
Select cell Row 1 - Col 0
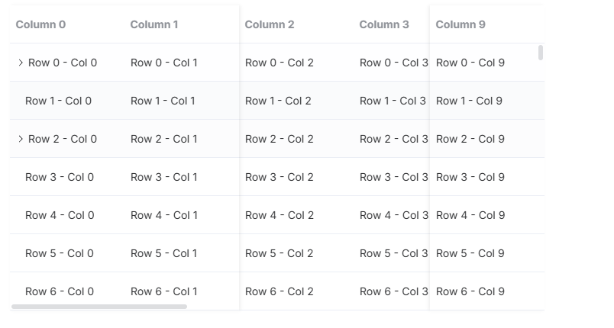tap(58, 101)
